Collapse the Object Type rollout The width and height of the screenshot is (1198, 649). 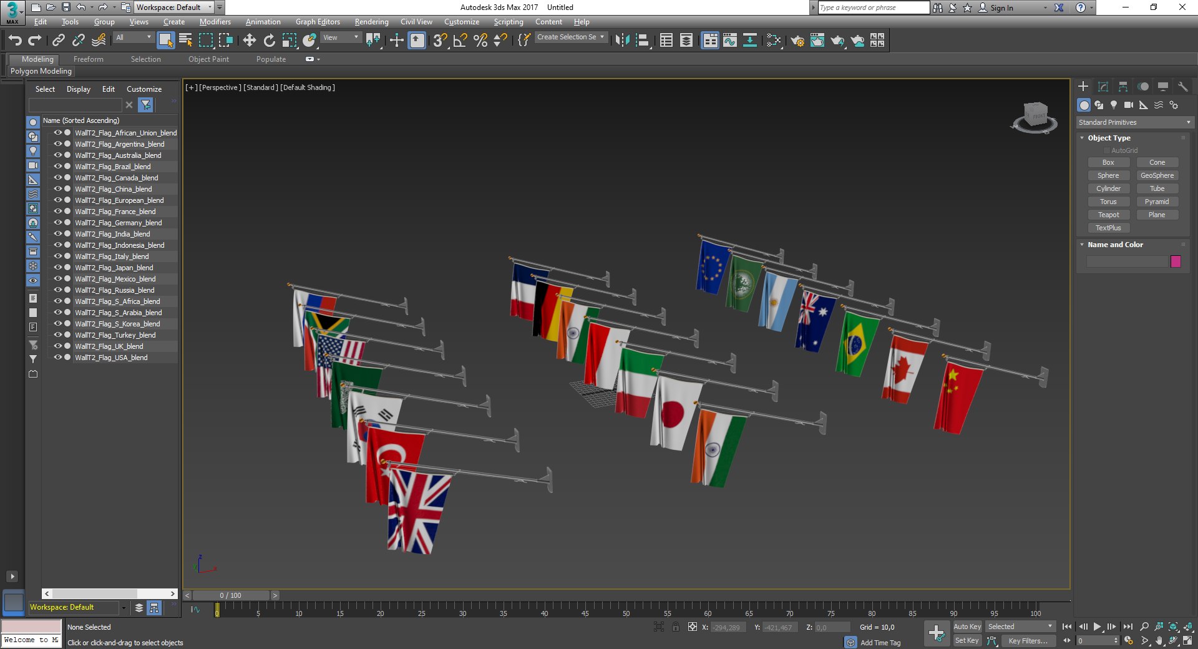pyautogui.click(x=1109, y=138)
